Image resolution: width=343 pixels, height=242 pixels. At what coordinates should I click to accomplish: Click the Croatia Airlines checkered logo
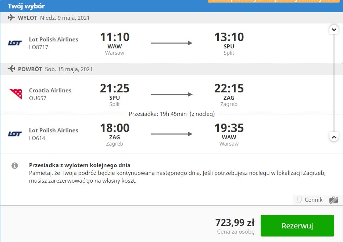(x=15, y=94)
